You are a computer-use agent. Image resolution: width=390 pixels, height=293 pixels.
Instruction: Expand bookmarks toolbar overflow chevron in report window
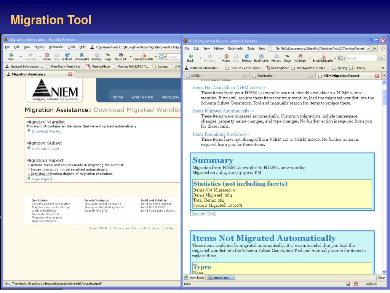point(382,68)
